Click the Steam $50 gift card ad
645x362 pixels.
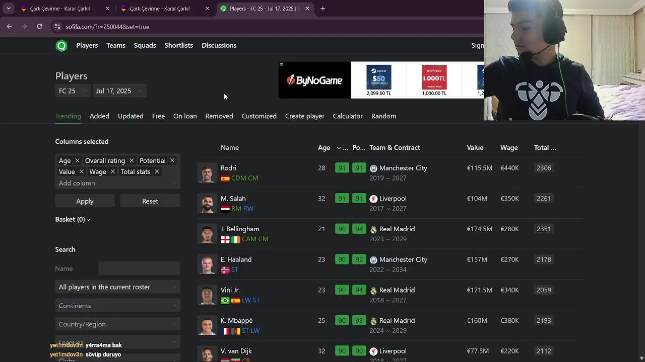click(378, 80)
